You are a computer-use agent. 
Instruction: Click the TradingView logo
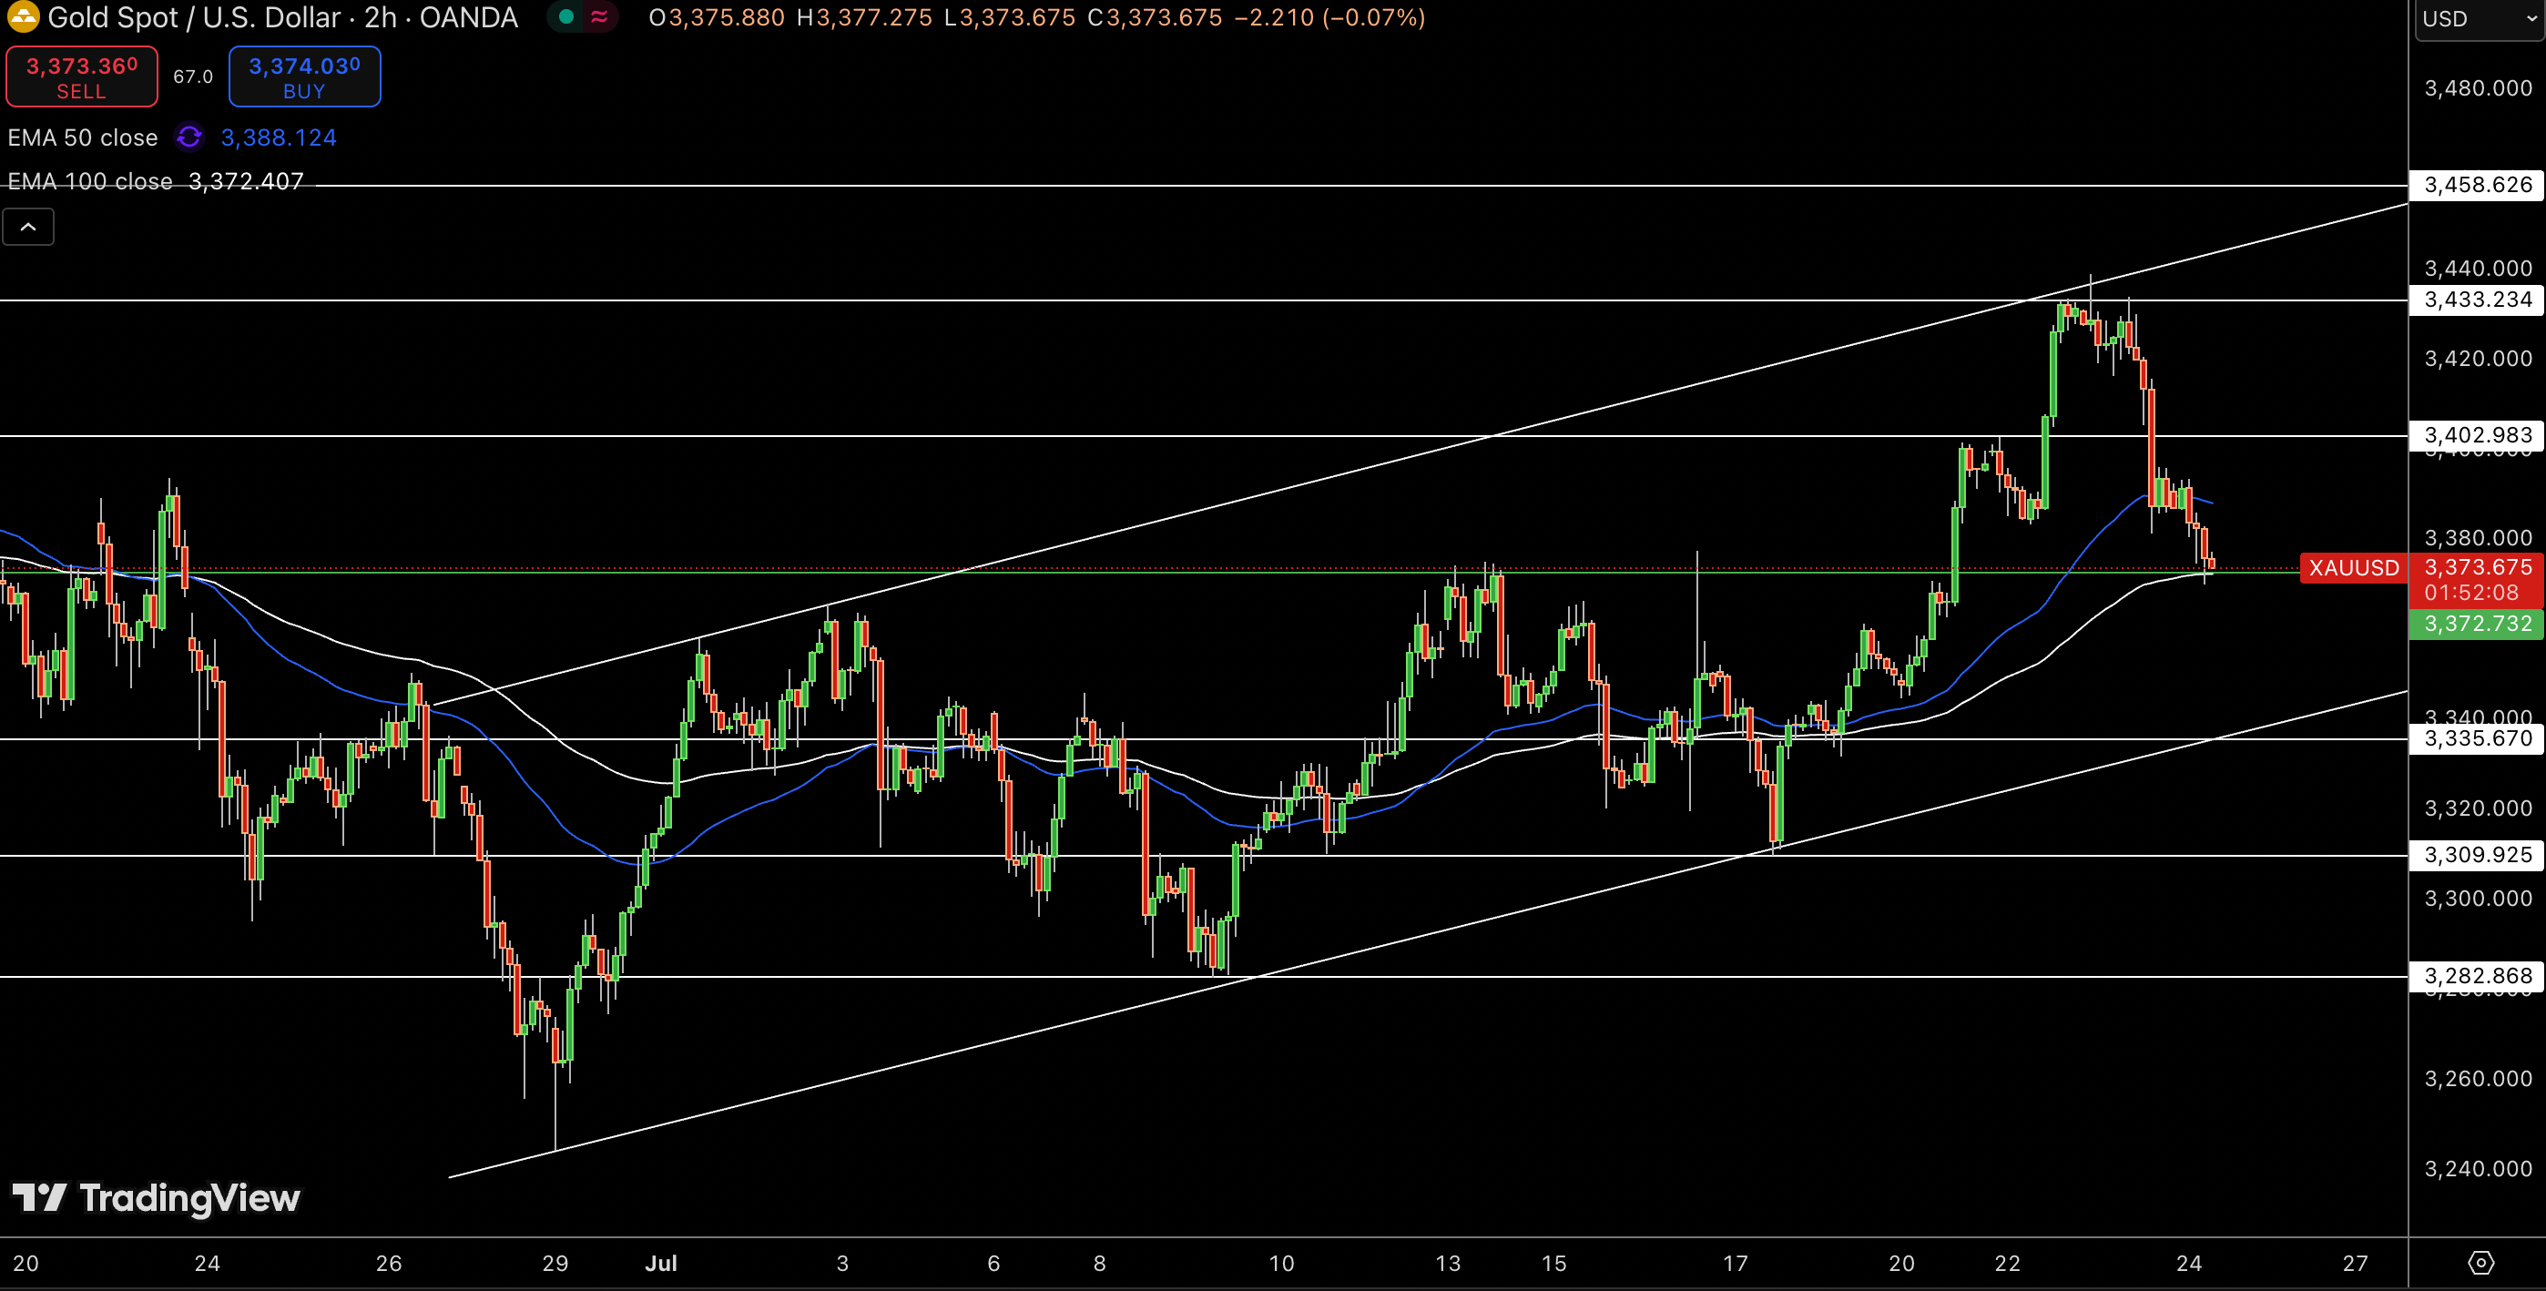[156, 1199]
